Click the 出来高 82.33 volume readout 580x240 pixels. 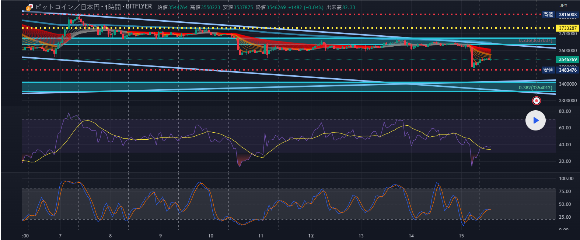click(340, 7)
